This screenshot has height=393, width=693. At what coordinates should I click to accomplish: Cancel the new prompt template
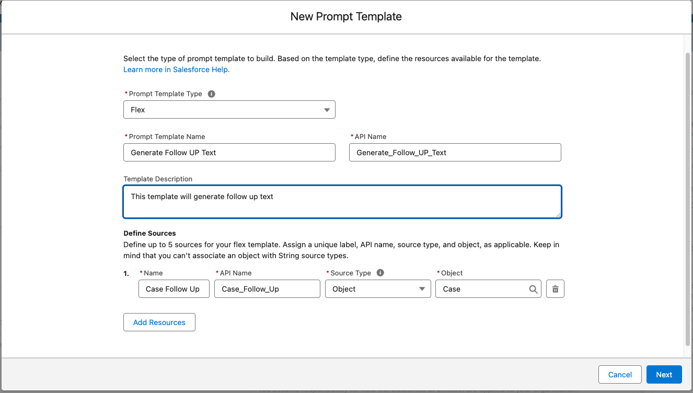[620, 374]
